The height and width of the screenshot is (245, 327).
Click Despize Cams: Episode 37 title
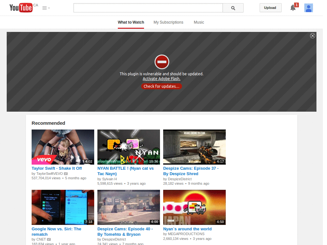(x=191, y=171)
